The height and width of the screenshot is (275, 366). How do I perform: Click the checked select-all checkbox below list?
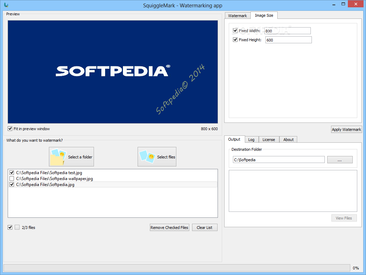click(10, 228)
